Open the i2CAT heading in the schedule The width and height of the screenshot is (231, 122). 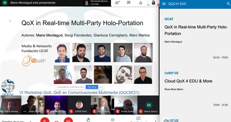point(169,19)
